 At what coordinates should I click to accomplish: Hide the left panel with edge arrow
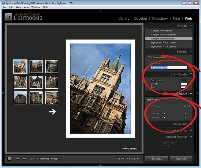coord(3,93)
